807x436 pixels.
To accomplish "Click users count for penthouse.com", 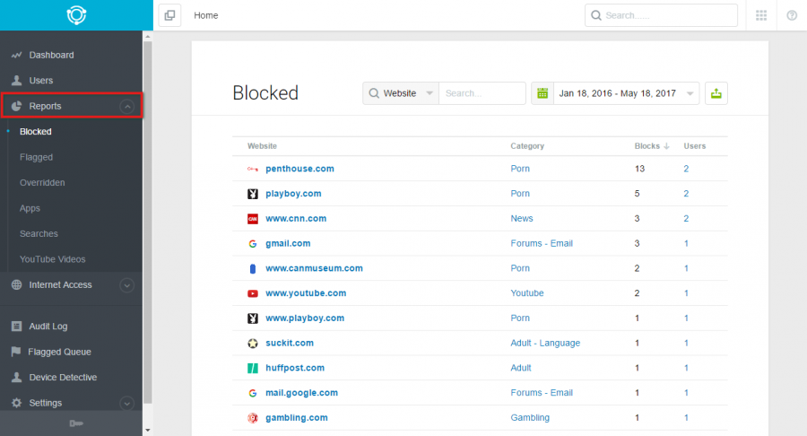I will [686, 169].
